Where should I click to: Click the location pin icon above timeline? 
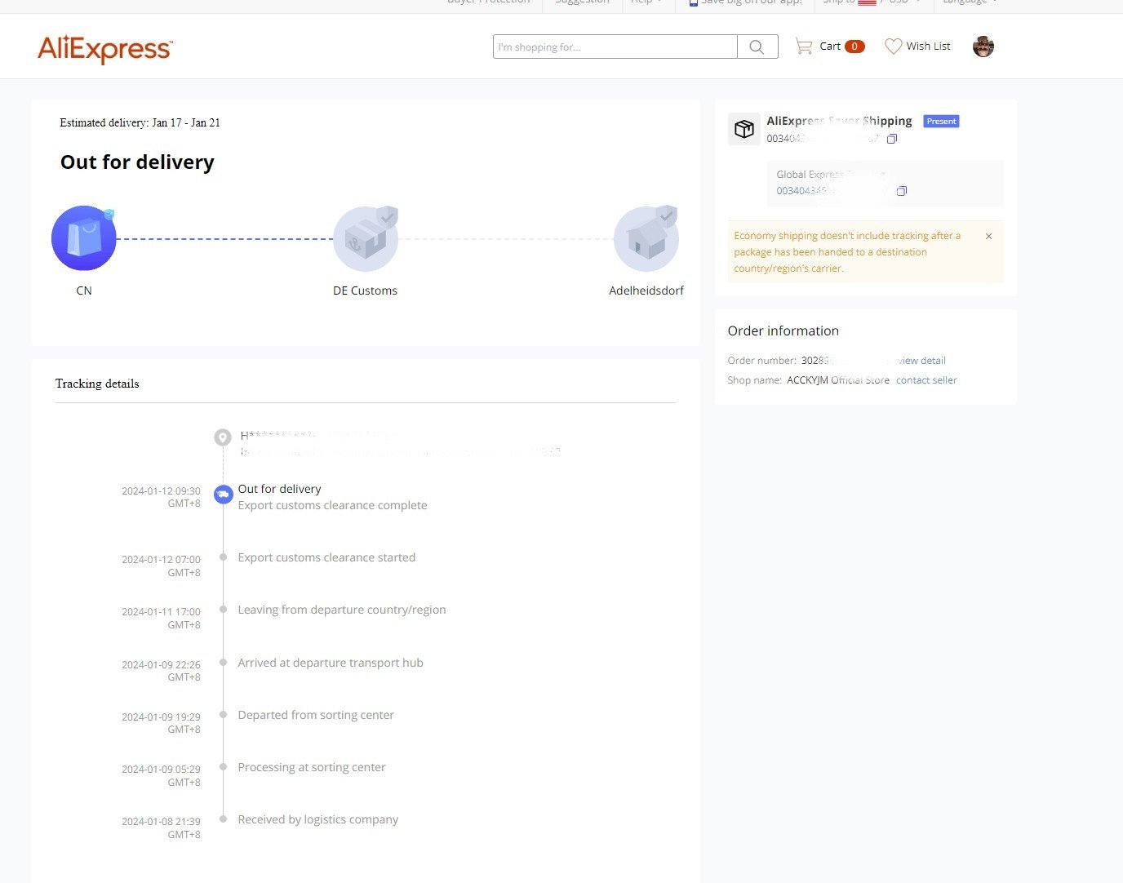click(222, 437)
